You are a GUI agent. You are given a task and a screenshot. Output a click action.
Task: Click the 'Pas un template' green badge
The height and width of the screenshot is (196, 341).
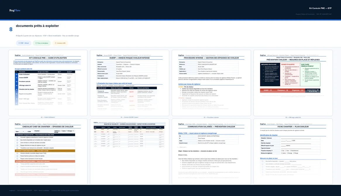(x=42, y=43)
